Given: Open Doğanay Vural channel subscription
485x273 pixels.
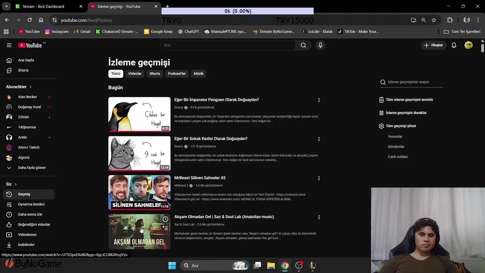Looking at the screenshot, I should [28, 107].
